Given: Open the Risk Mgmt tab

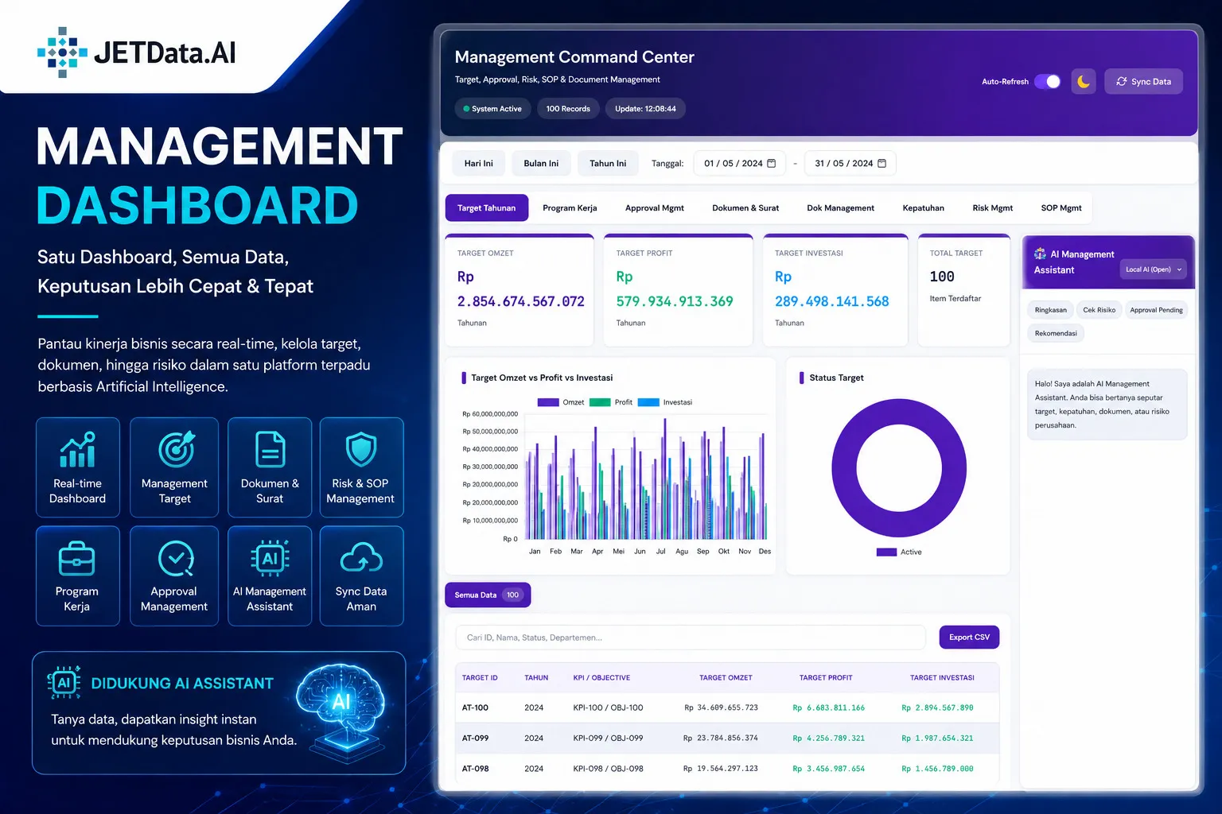Looking at the screenshot, I should (x=992, y=207).
